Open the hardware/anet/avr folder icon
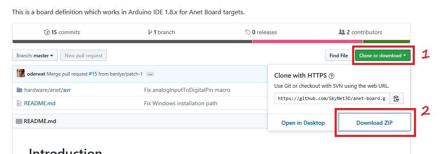The width and height of the screenshot is (440, 154). 19,90
